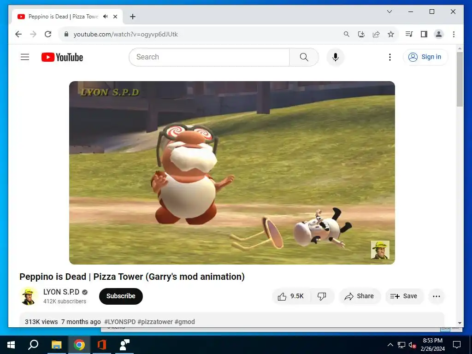
Task: Click the site info padlock icon
Action: [x=66, y=34]
